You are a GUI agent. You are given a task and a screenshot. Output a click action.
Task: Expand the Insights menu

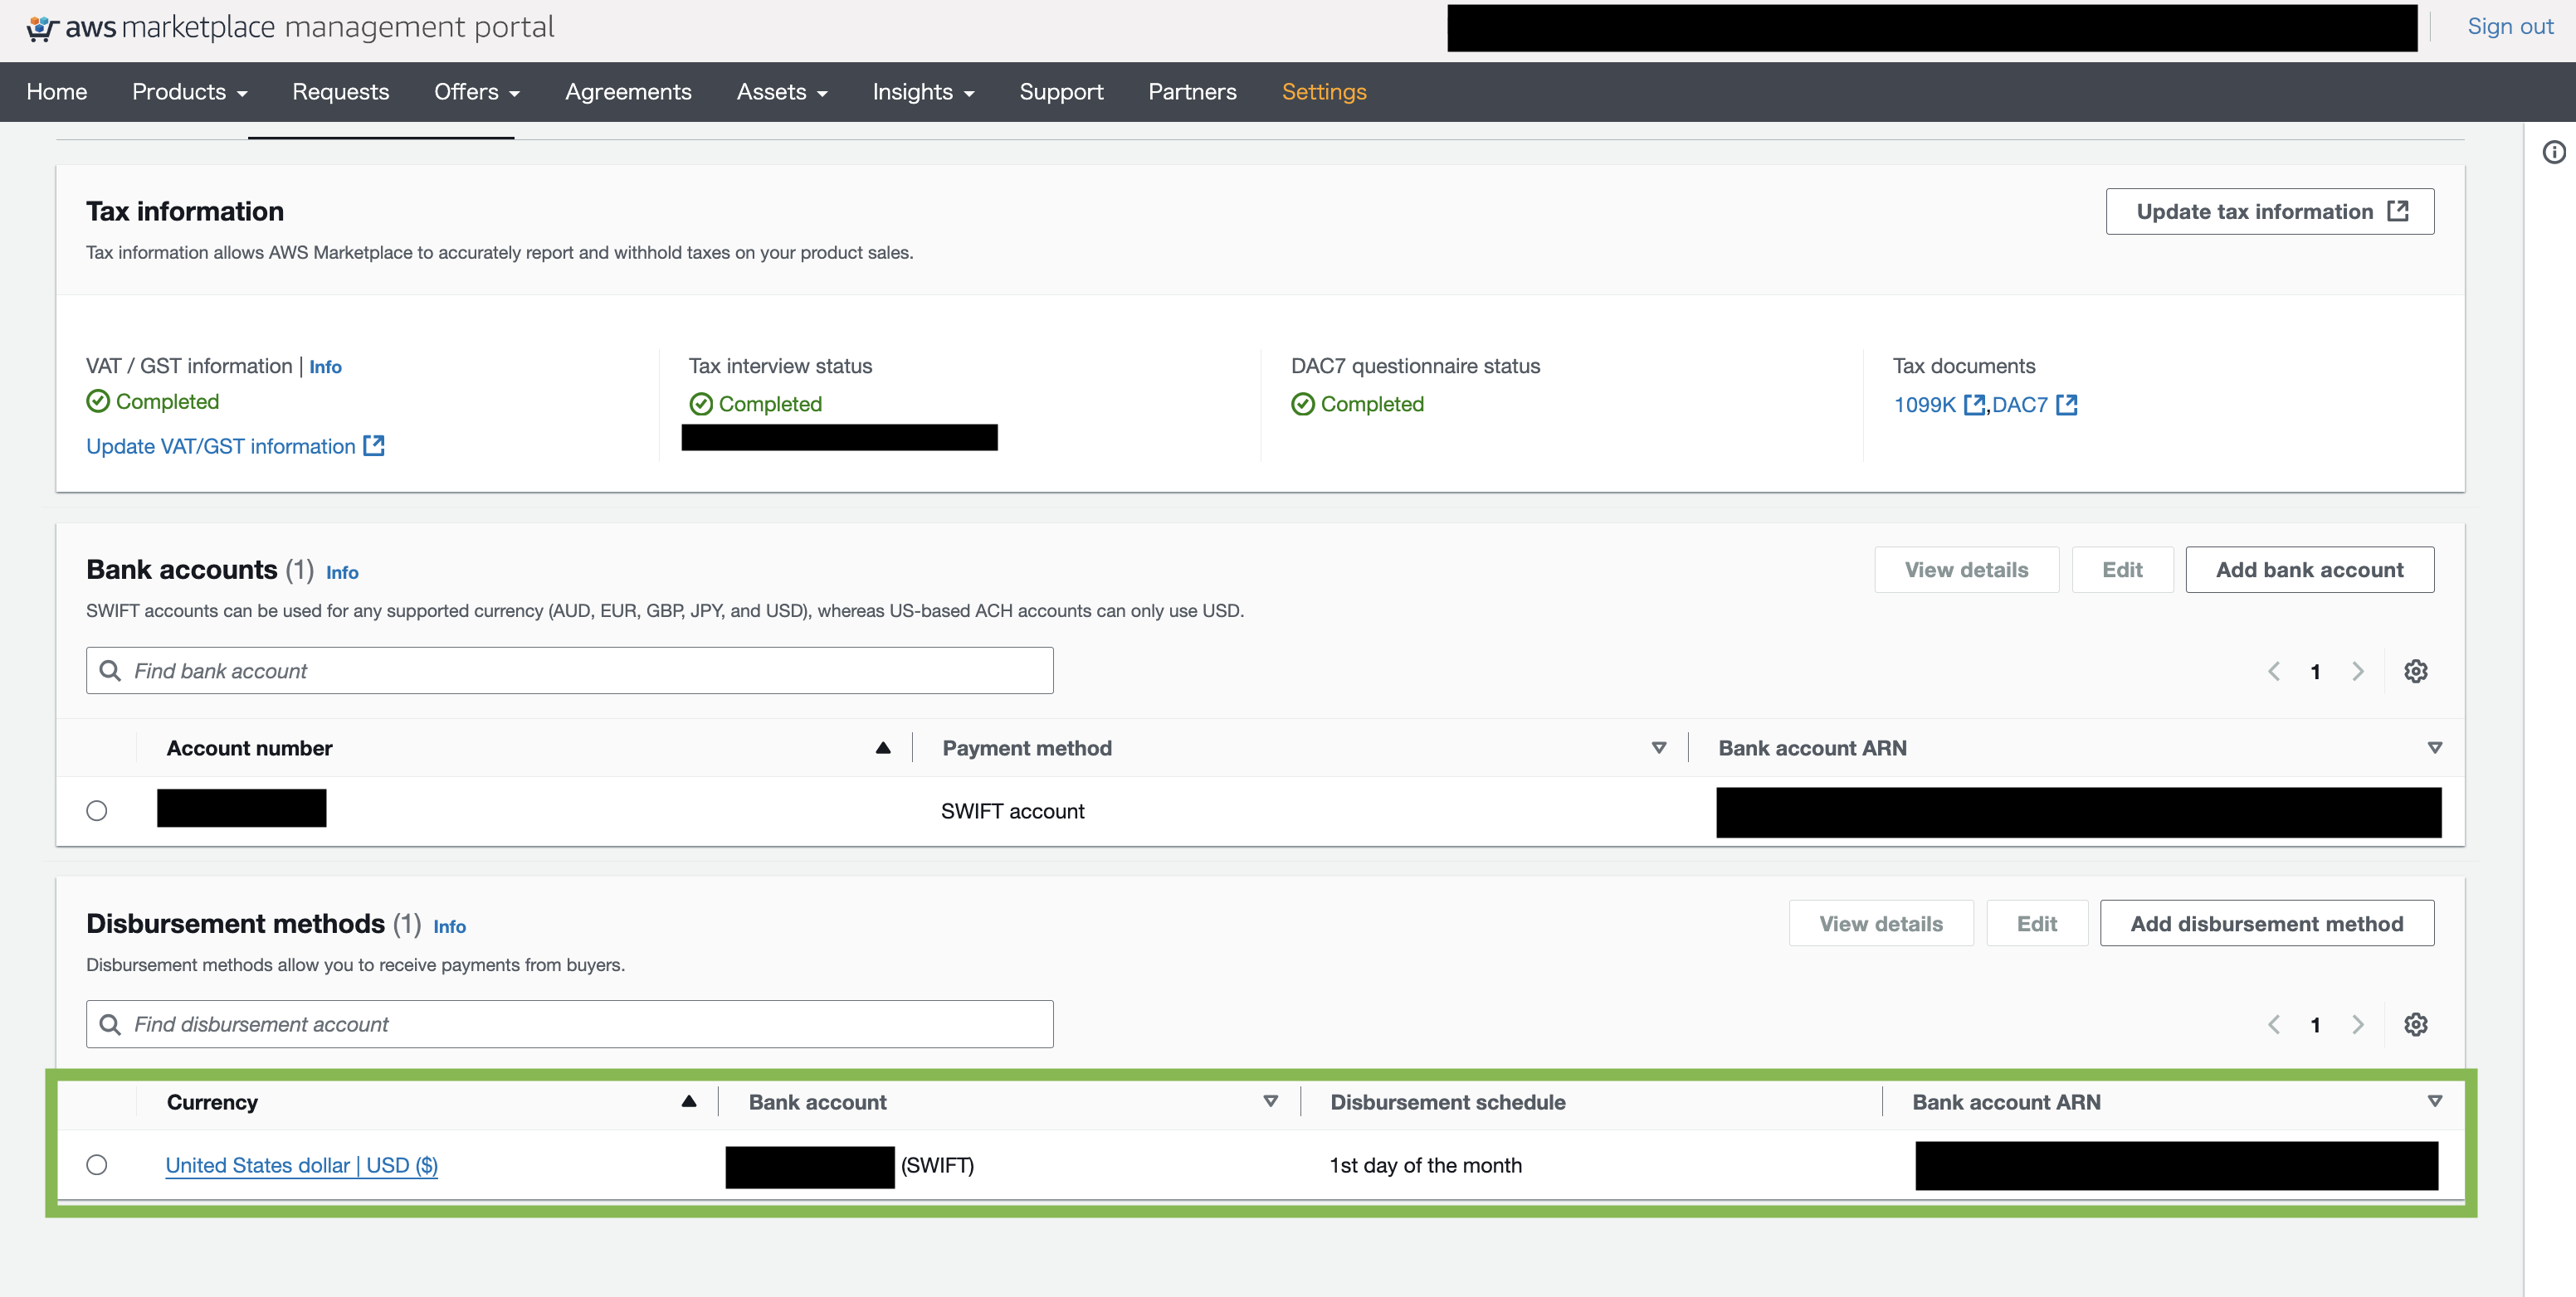(x=923, y=92)
